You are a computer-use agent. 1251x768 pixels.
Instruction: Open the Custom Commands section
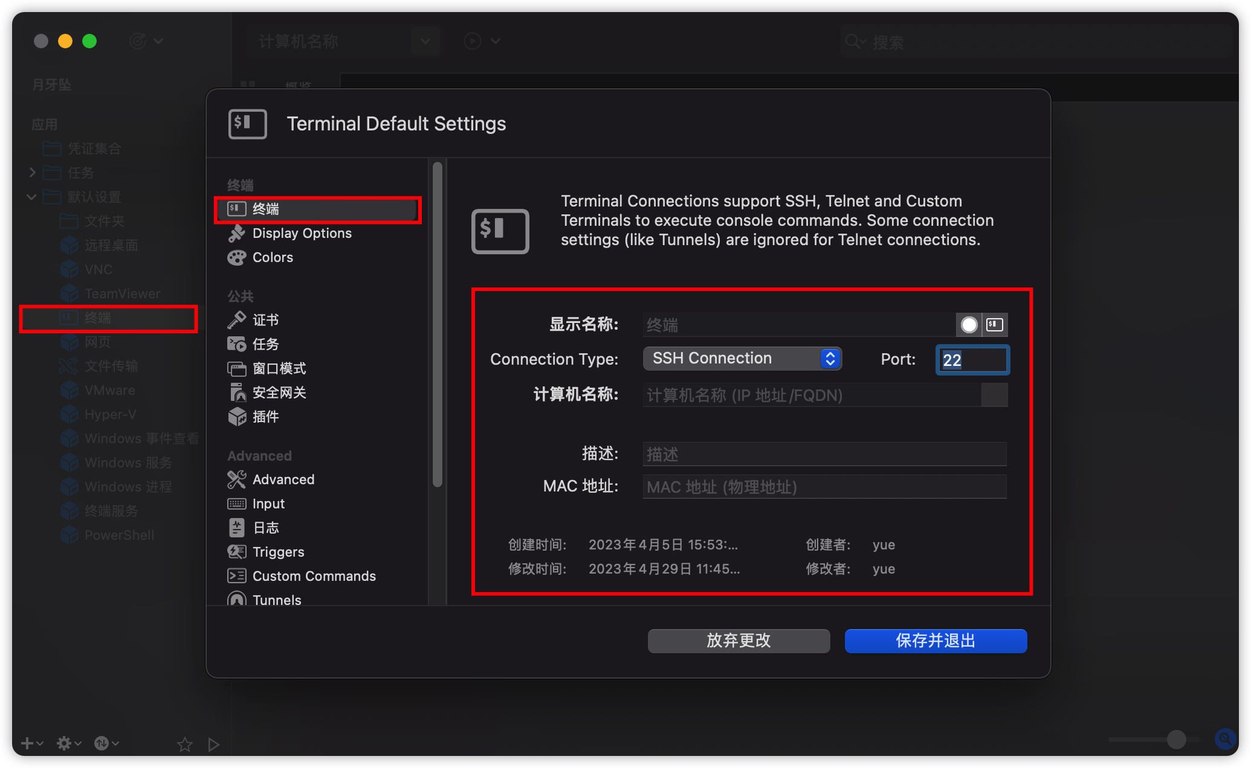[x=313, y=576]
